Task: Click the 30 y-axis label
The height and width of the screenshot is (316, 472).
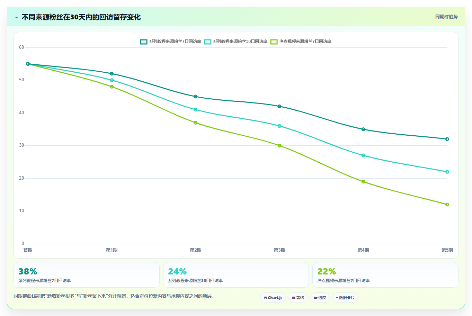Action: [x=21, y=145]
